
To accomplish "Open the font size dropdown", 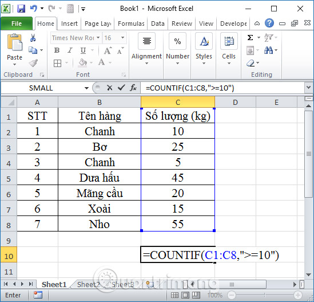I will [x=122, y=37].
